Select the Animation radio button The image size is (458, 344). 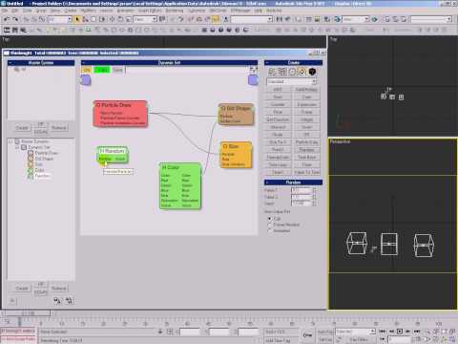coord(270,230)
